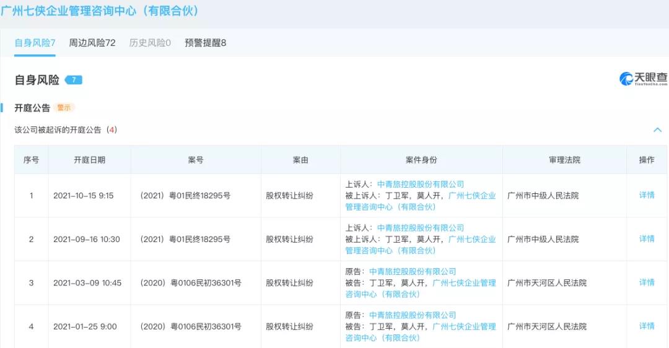Image resolution: width=669 pixels, height=348 pixels.
Task: Open the 预警提醒8 tab
Action: (205, 43)
